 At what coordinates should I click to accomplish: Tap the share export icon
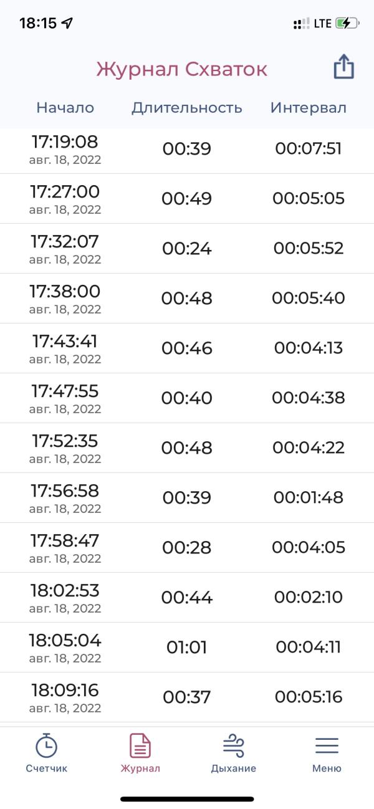pyautogui.click(x=343, y=67)
